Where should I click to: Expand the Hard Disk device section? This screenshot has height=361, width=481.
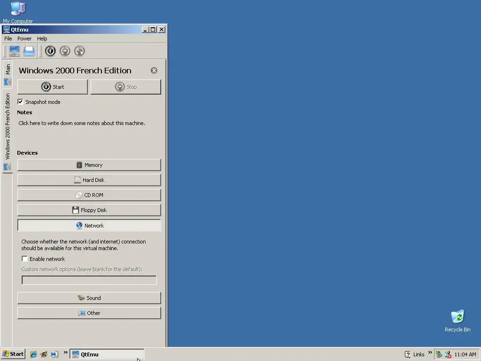point(89,180)
